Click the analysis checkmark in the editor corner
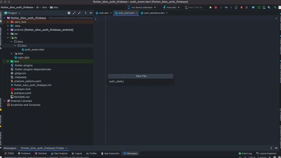This screenshot has height=158, width=281. pos(276,18)
